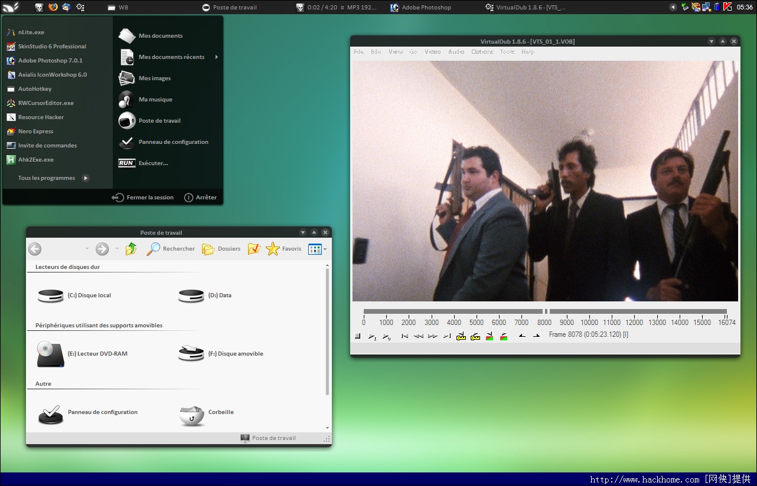Image resolution: width=757 pixels, height=486 pixels.
Task: Set the selection start mark
Action: coord(522,336)
